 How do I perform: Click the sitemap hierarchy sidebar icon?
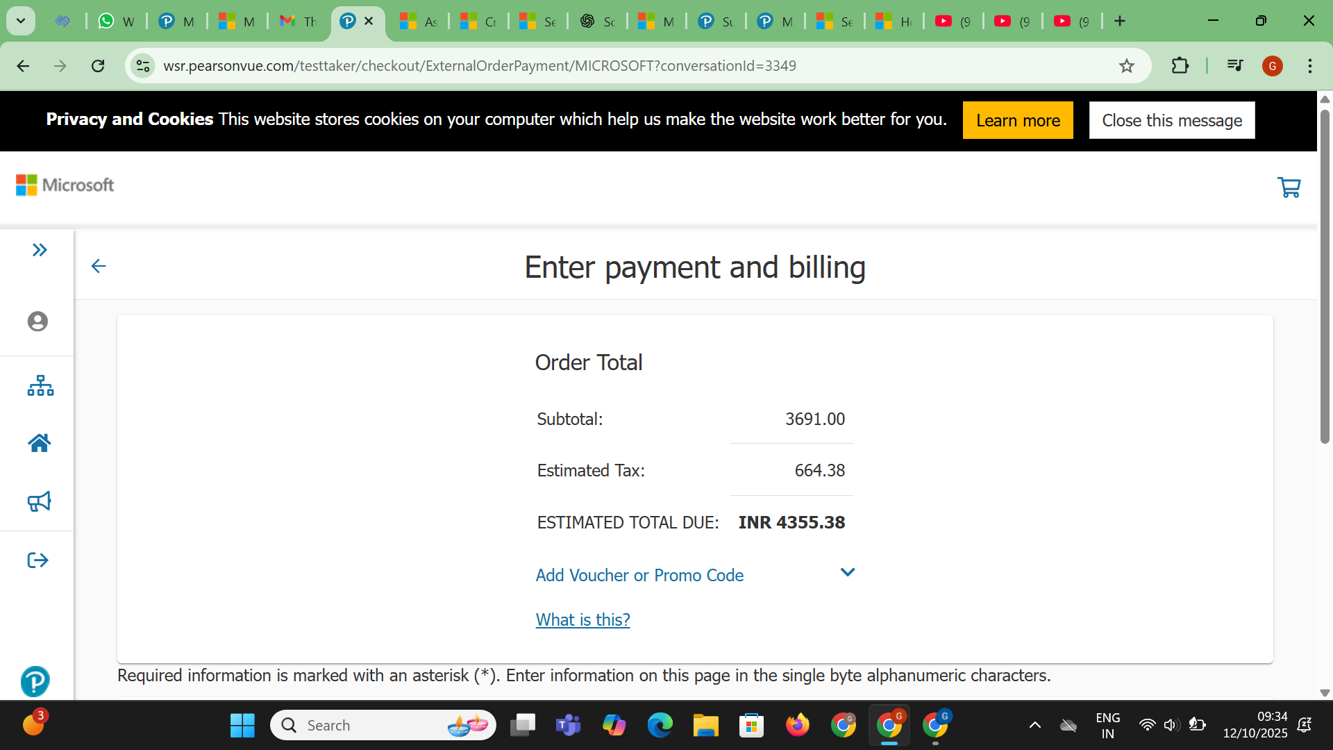point(40,385)
